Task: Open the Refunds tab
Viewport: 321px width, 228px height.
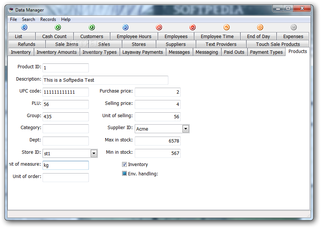Action: tap(27, 44)
